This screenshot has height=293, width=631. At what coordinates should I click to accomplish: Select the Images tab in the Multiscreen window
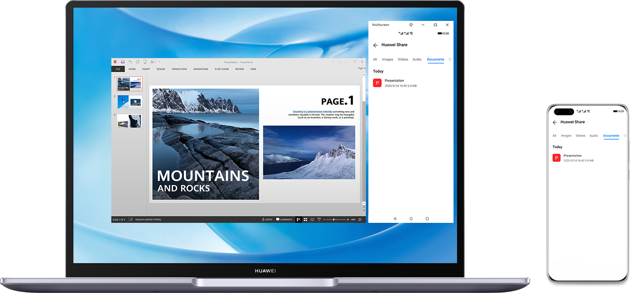[x=387, y=60]
